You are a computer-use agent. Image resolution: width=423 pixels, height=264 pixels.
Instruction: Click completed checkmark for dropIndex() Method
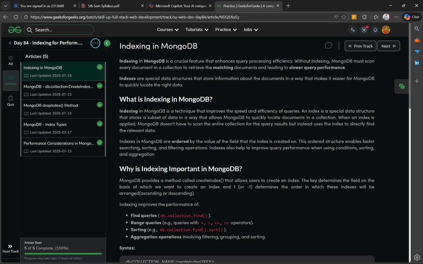[x=100, y=105]
